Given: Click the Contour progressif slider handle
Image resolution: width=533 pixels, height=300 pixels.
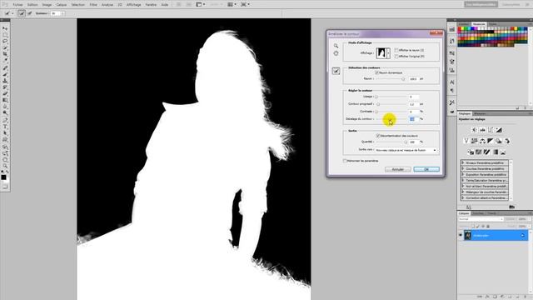Looking at the screenshot, I should [x=378, y=104].
